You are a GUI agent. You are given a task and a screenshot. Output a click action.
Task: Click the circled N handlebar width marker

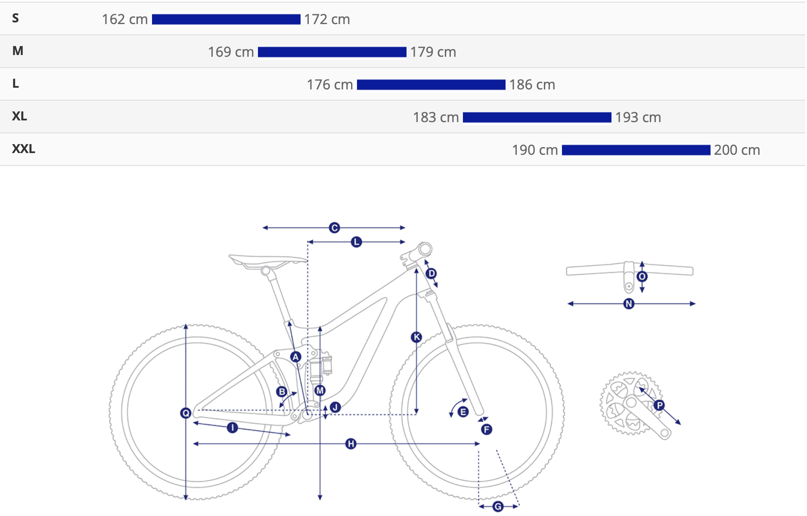click(629, 304)
